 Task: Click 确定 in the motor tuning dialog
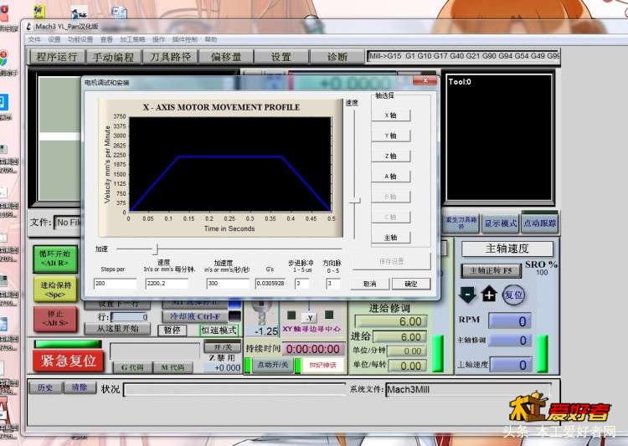[411, 284]
